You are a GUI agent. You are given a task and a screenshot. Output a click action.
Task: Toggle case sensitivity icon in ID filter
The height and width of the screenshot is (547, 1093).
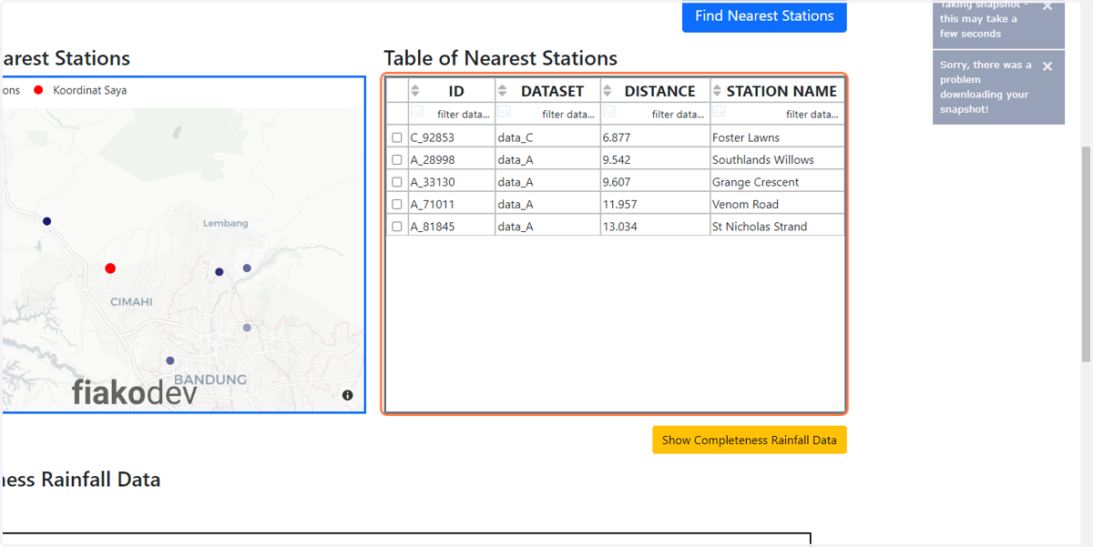coord(416,112)
